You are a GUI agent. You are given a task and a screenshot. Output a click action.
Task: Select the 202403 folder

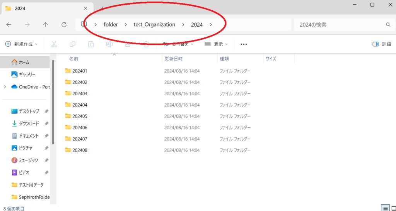tap(80, 94)
